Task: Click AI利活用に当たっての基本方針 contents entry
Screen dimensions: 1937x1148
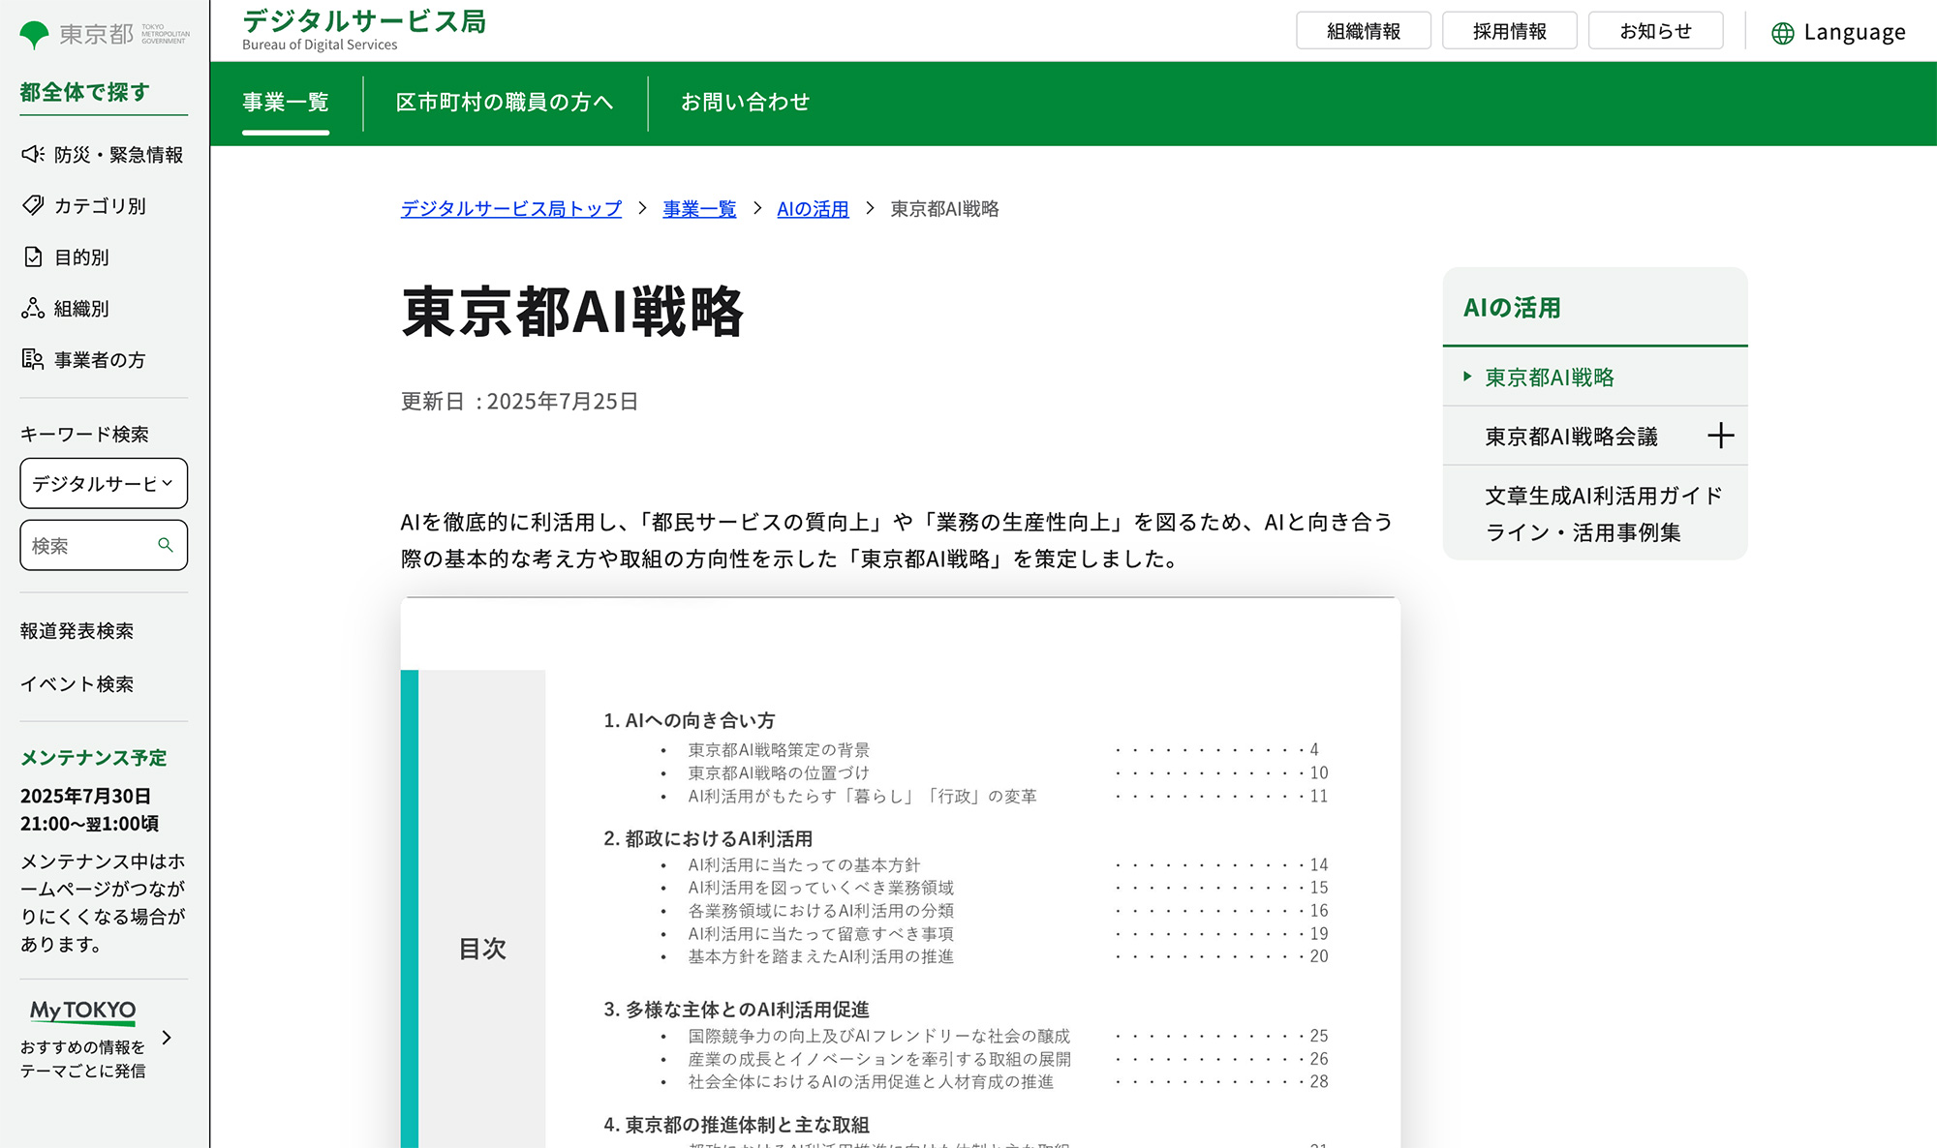Action: (x=804, y=865)
